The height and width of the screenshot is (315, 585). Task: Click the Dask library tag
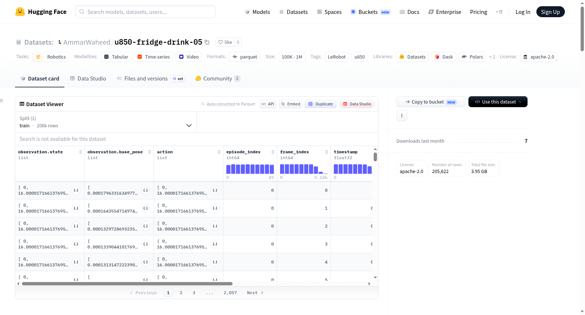tap(444, 57)
